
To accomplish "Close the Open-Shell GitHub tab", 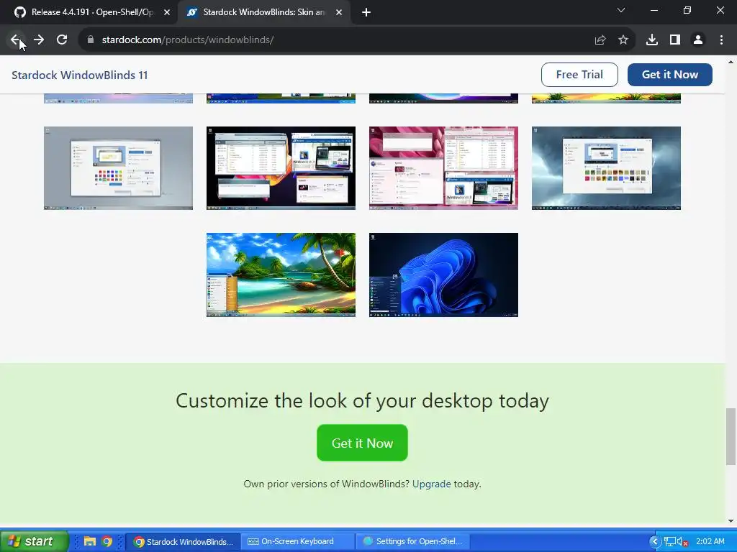I will click(167, 13).
